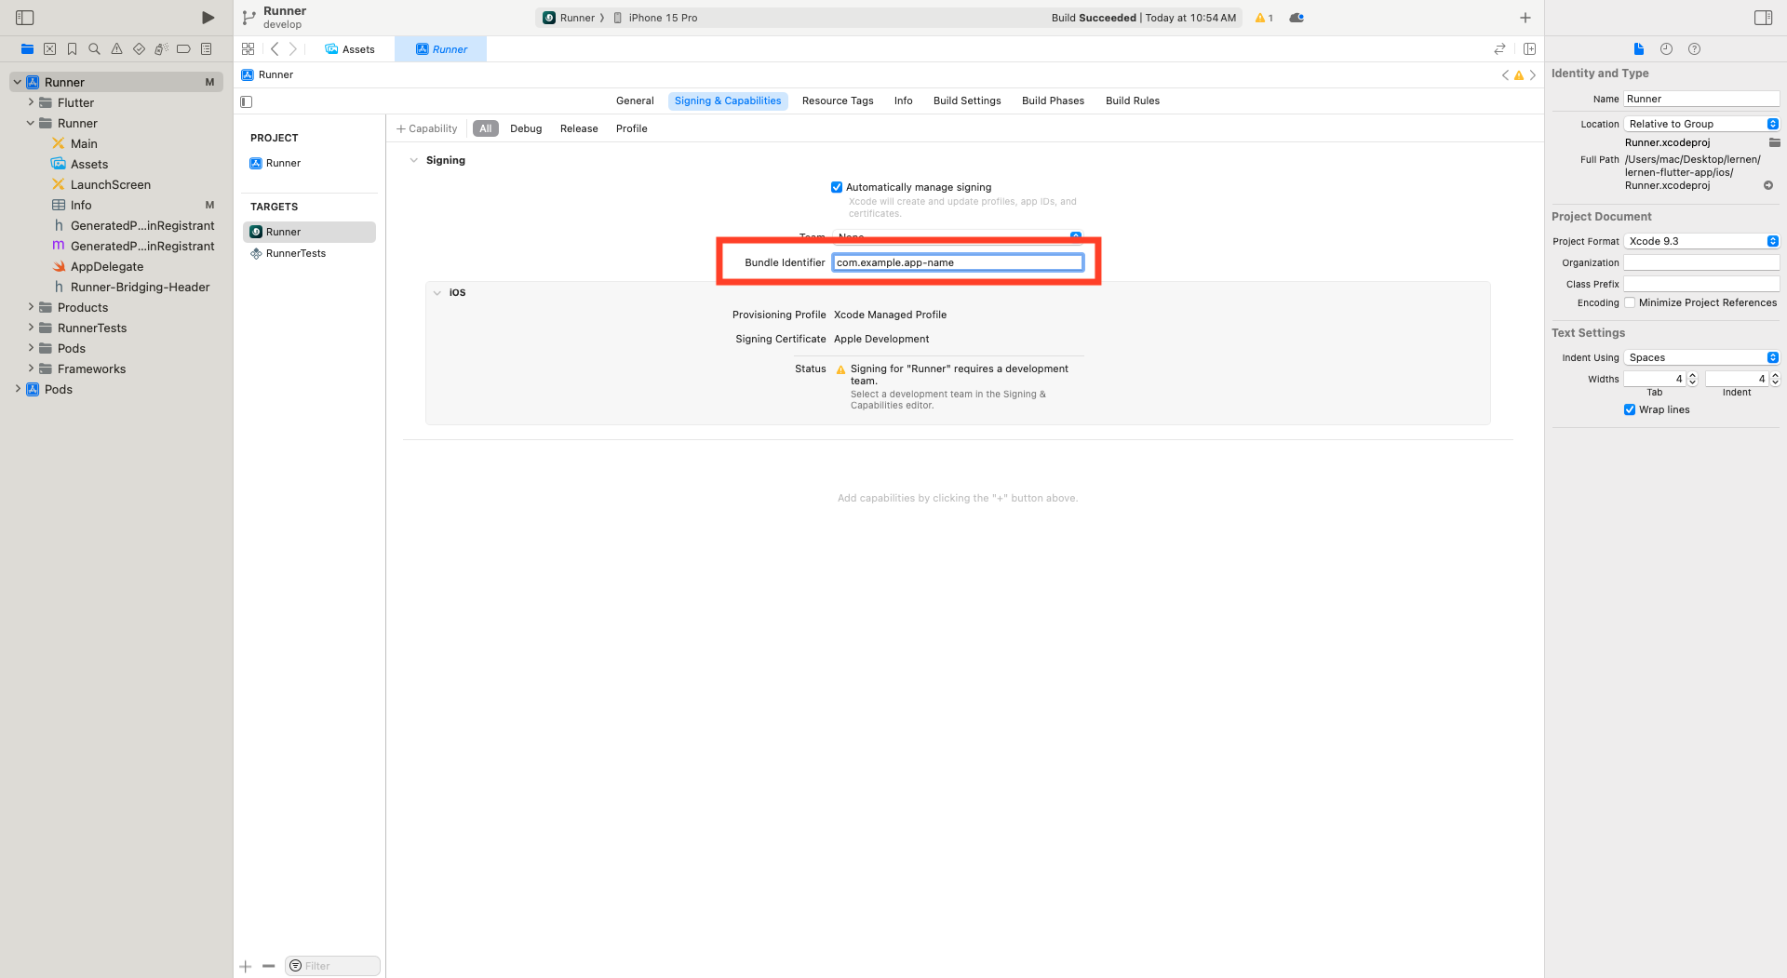
Task: Switch to the Resource Tags tab
Action: pyautogui.click(x=838, y=100)
